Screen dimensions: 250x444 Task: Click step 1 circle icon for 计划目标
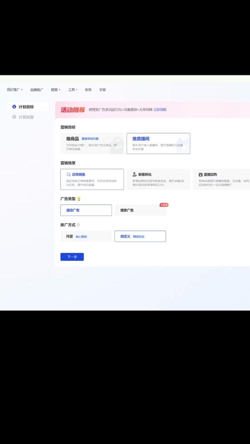pyautogui.click(x=14, y=107)
